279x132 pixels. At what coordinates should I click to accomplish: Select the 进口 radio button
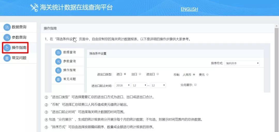125,74
